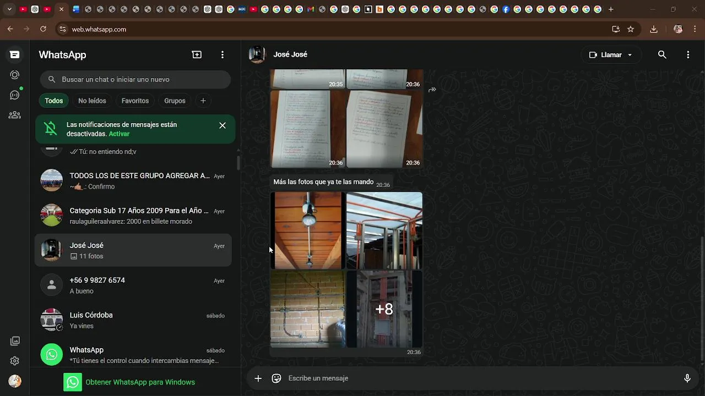
Task: Open your profile avatar in sidebar
Action: 15,381
